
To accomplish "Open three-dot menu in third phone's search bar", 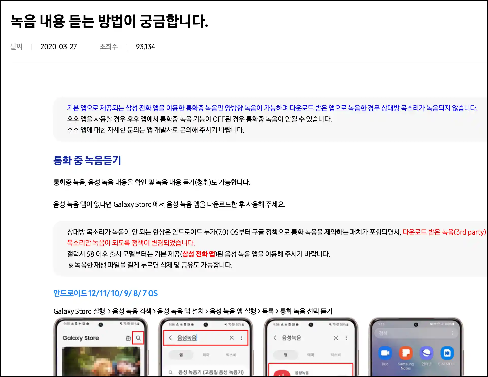I will pyautogui.click(x=346, y=338).
